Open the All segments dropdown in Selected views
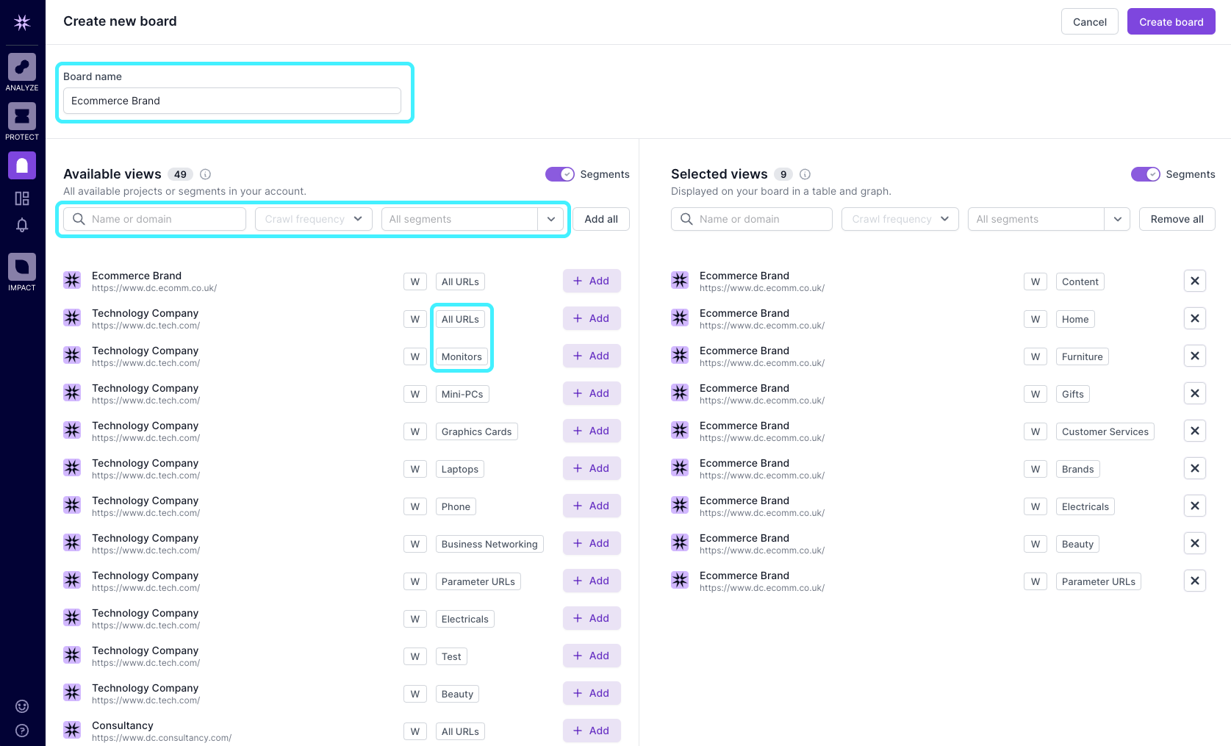This screenshot has width=1231, height=746. click(1118, 219)
